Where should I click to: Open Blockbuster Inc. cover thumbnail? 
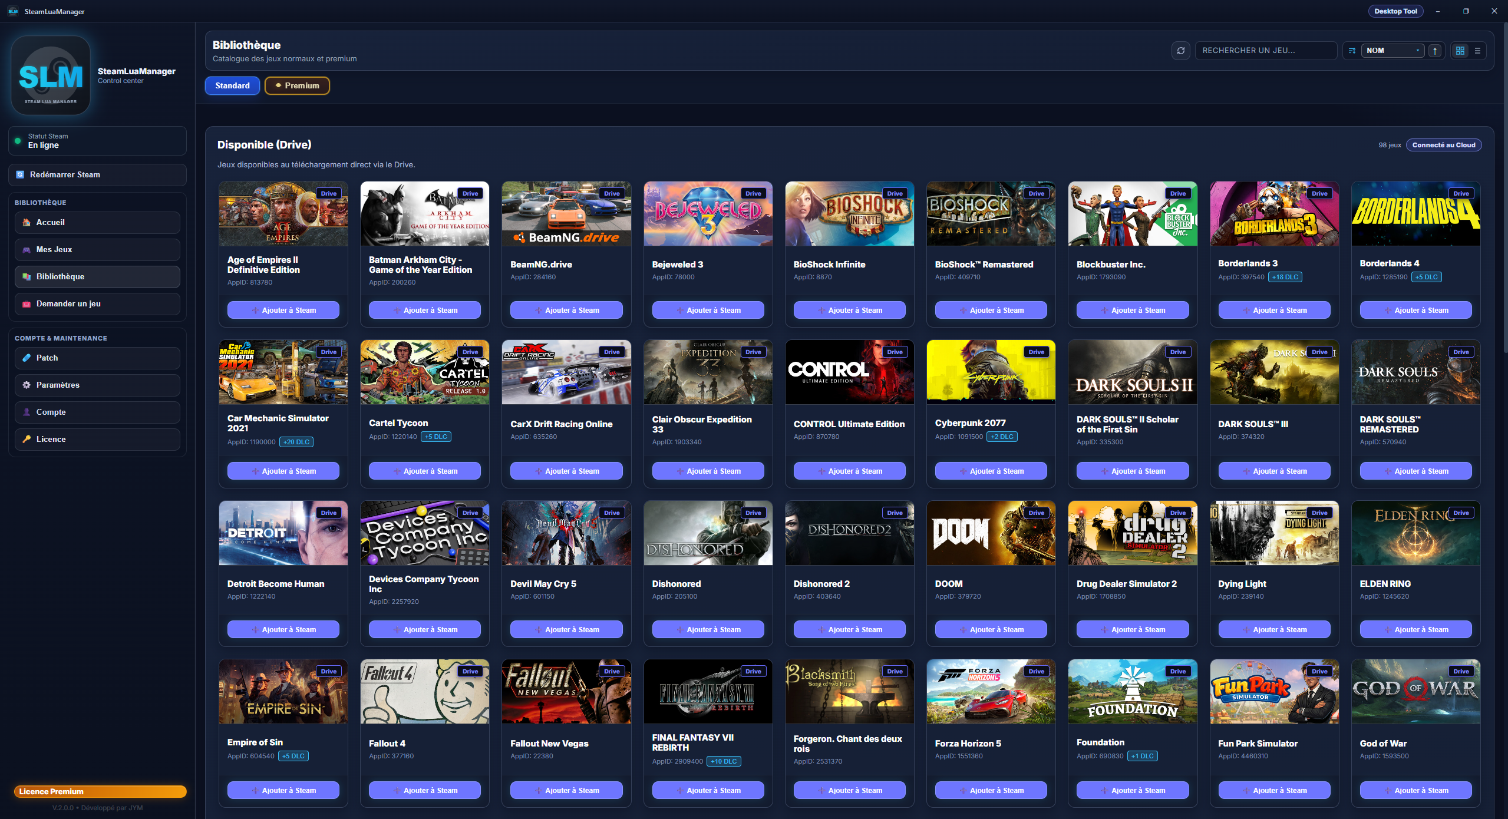(1133, 213)
